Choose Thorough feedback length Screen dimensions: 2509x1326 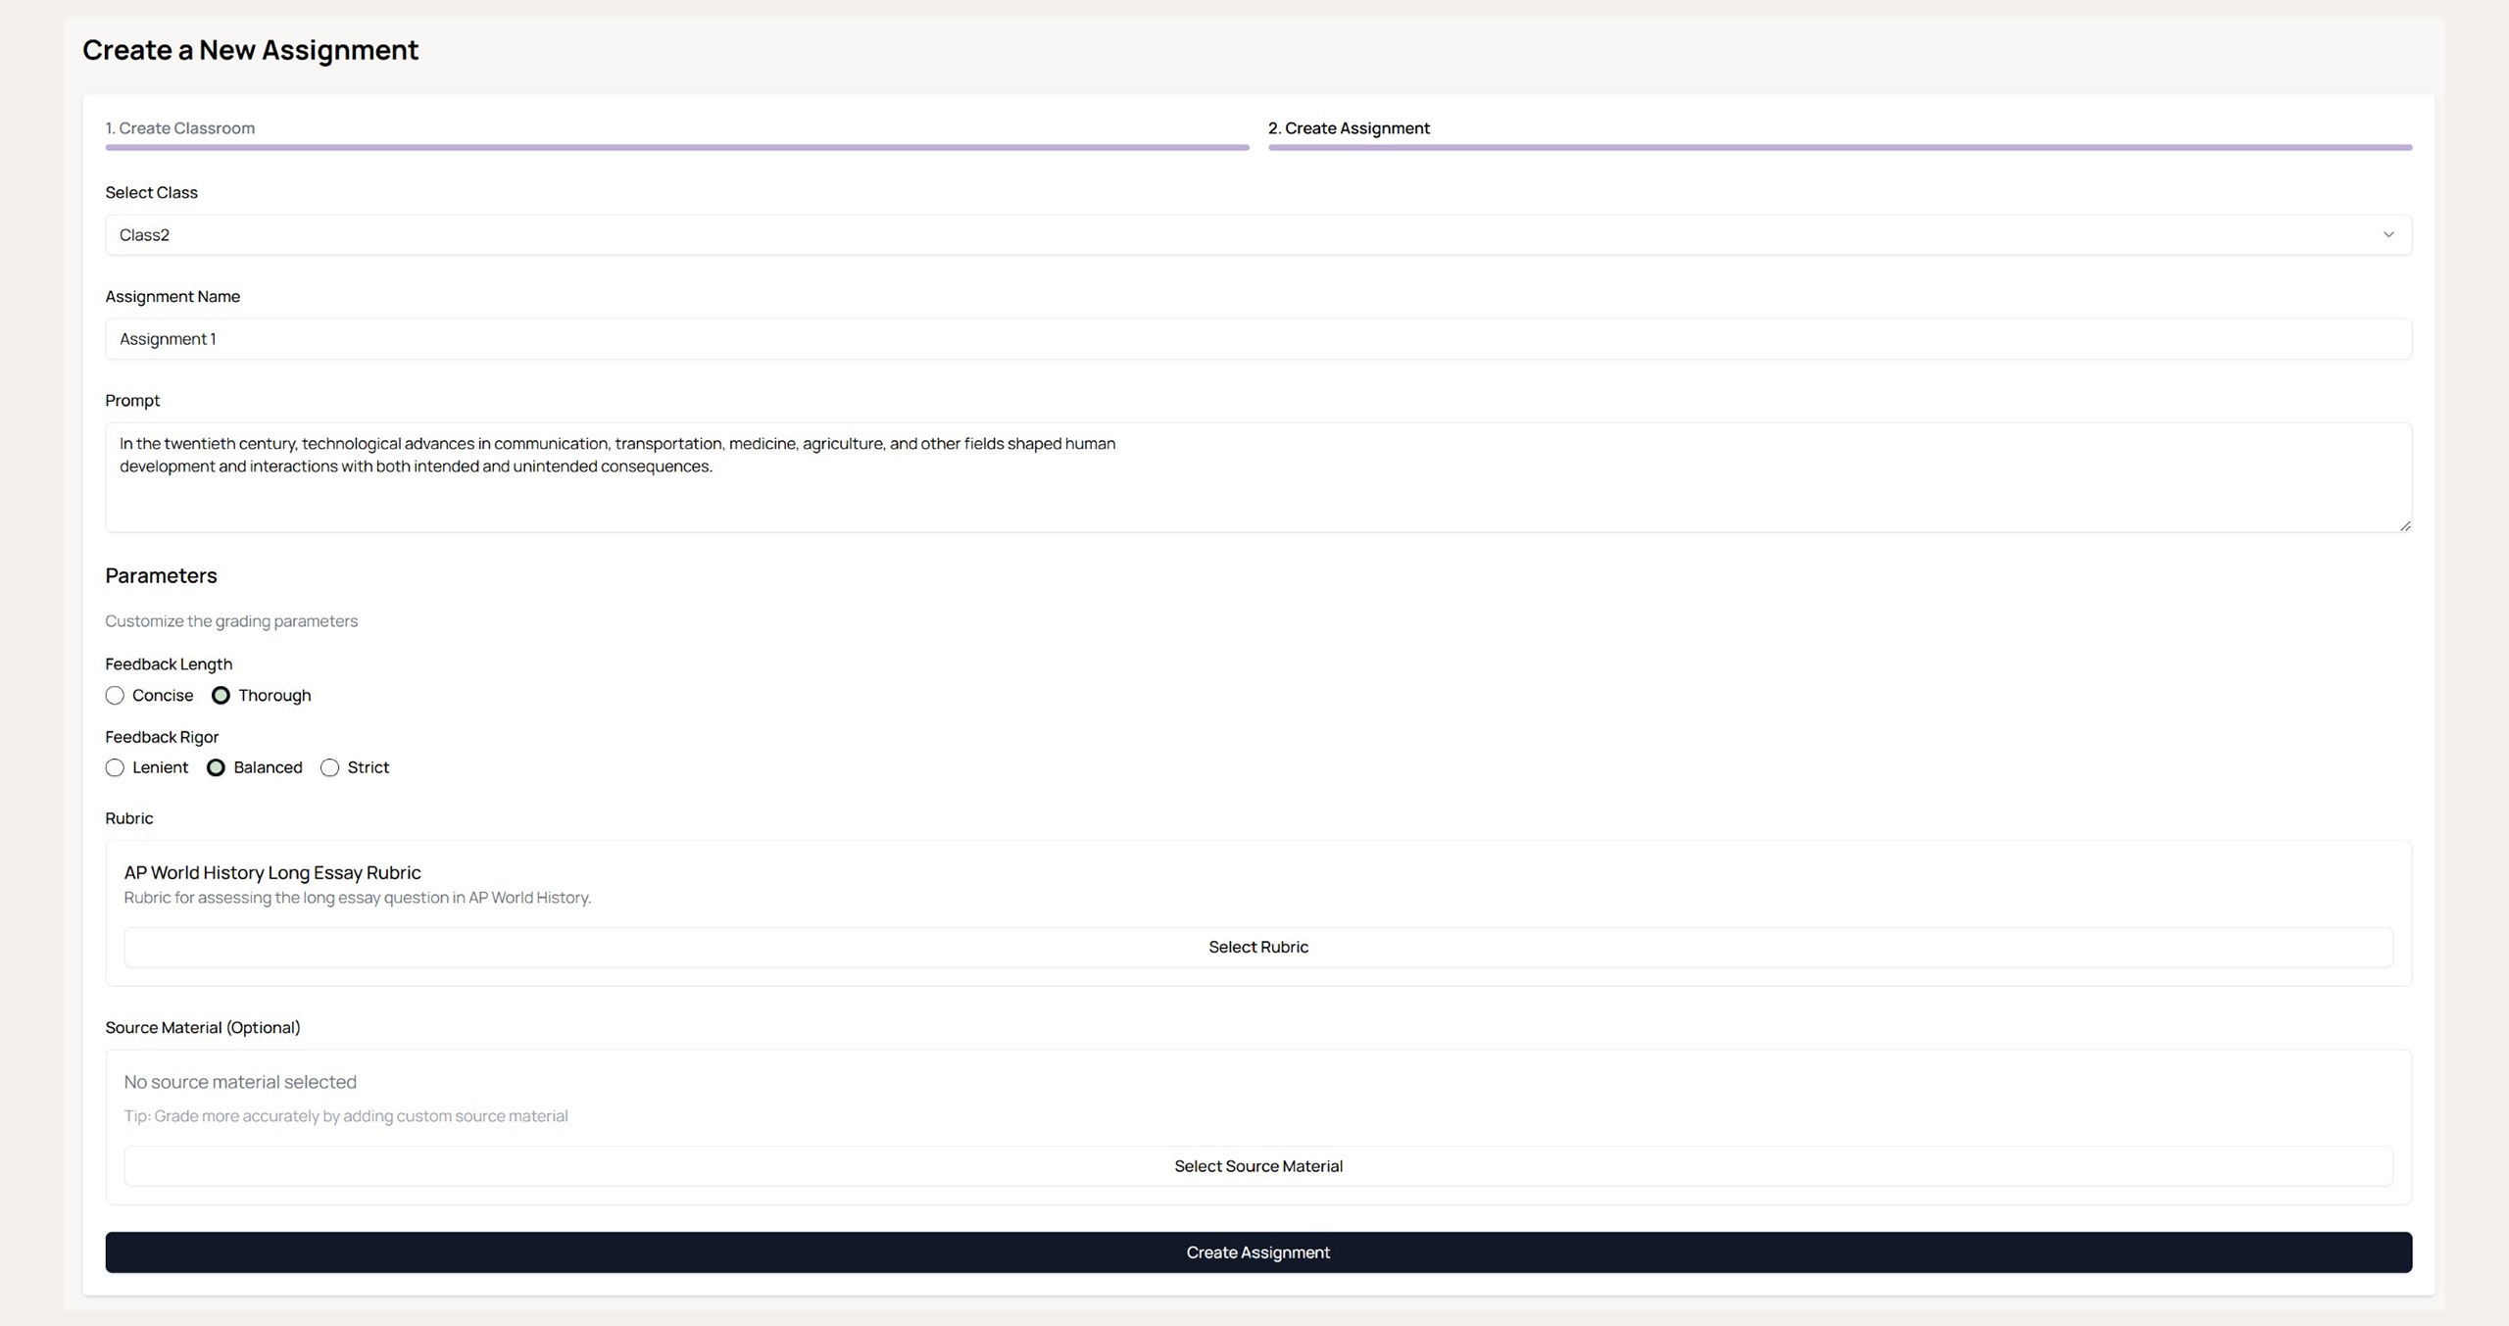[221, 696]
